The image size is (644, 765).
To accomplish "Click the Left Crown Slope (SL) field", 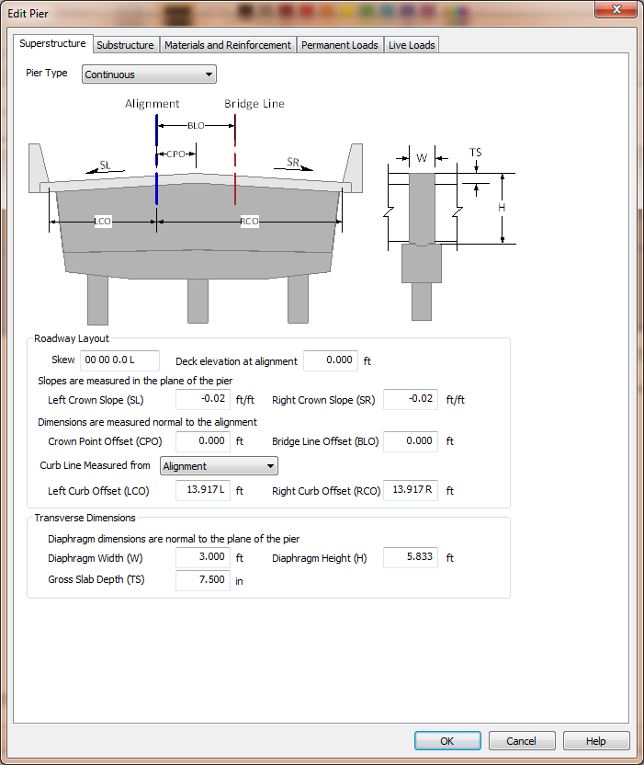I will point(202,400).
